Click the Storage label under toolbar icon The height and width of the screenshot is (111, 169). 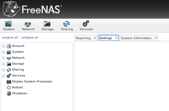click(48, 29)
